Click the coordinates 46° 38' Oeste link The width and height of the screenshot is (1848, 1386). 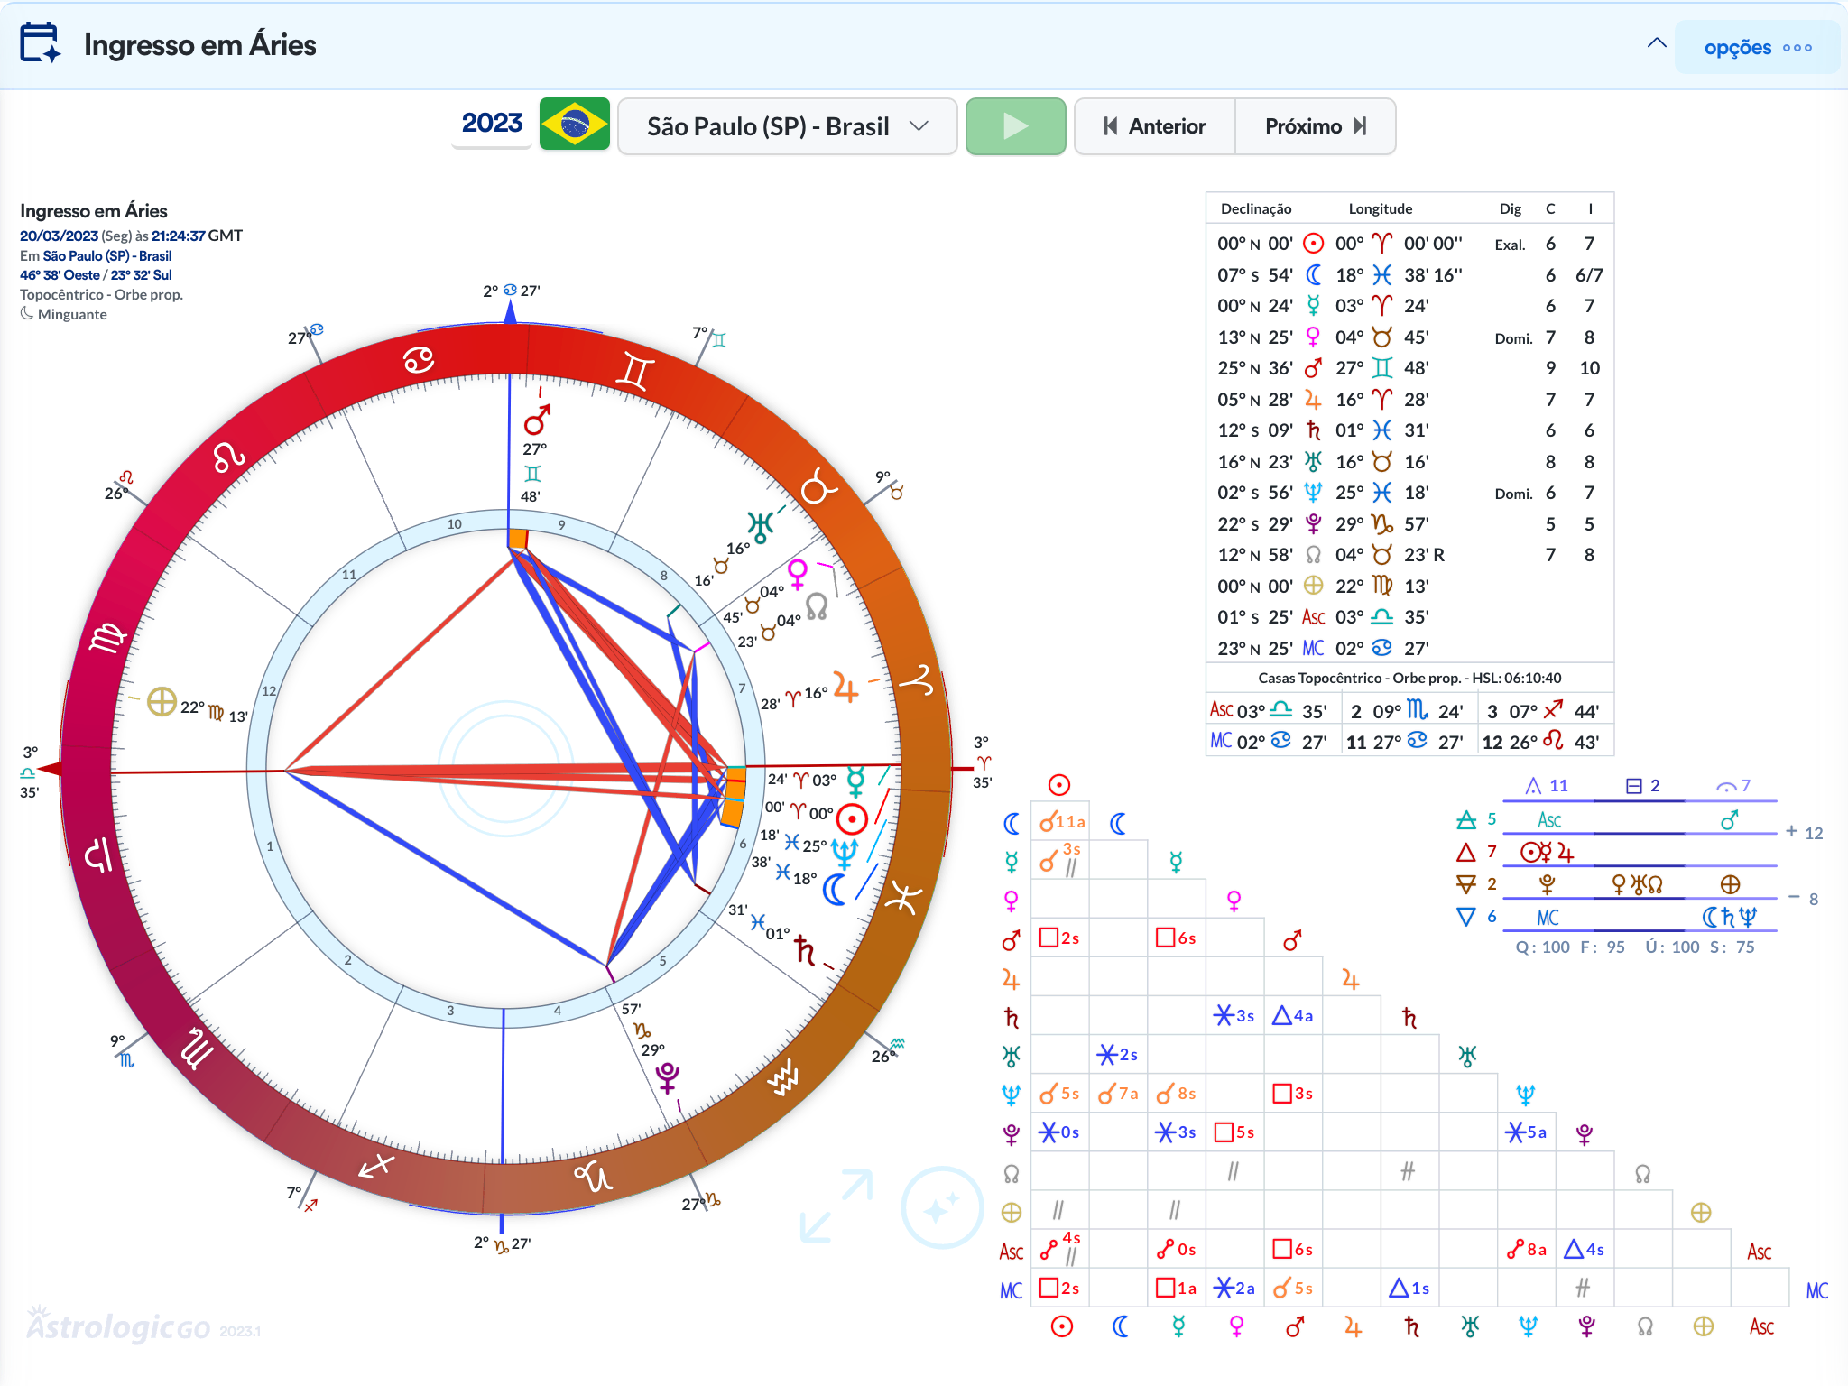(60, 275)
